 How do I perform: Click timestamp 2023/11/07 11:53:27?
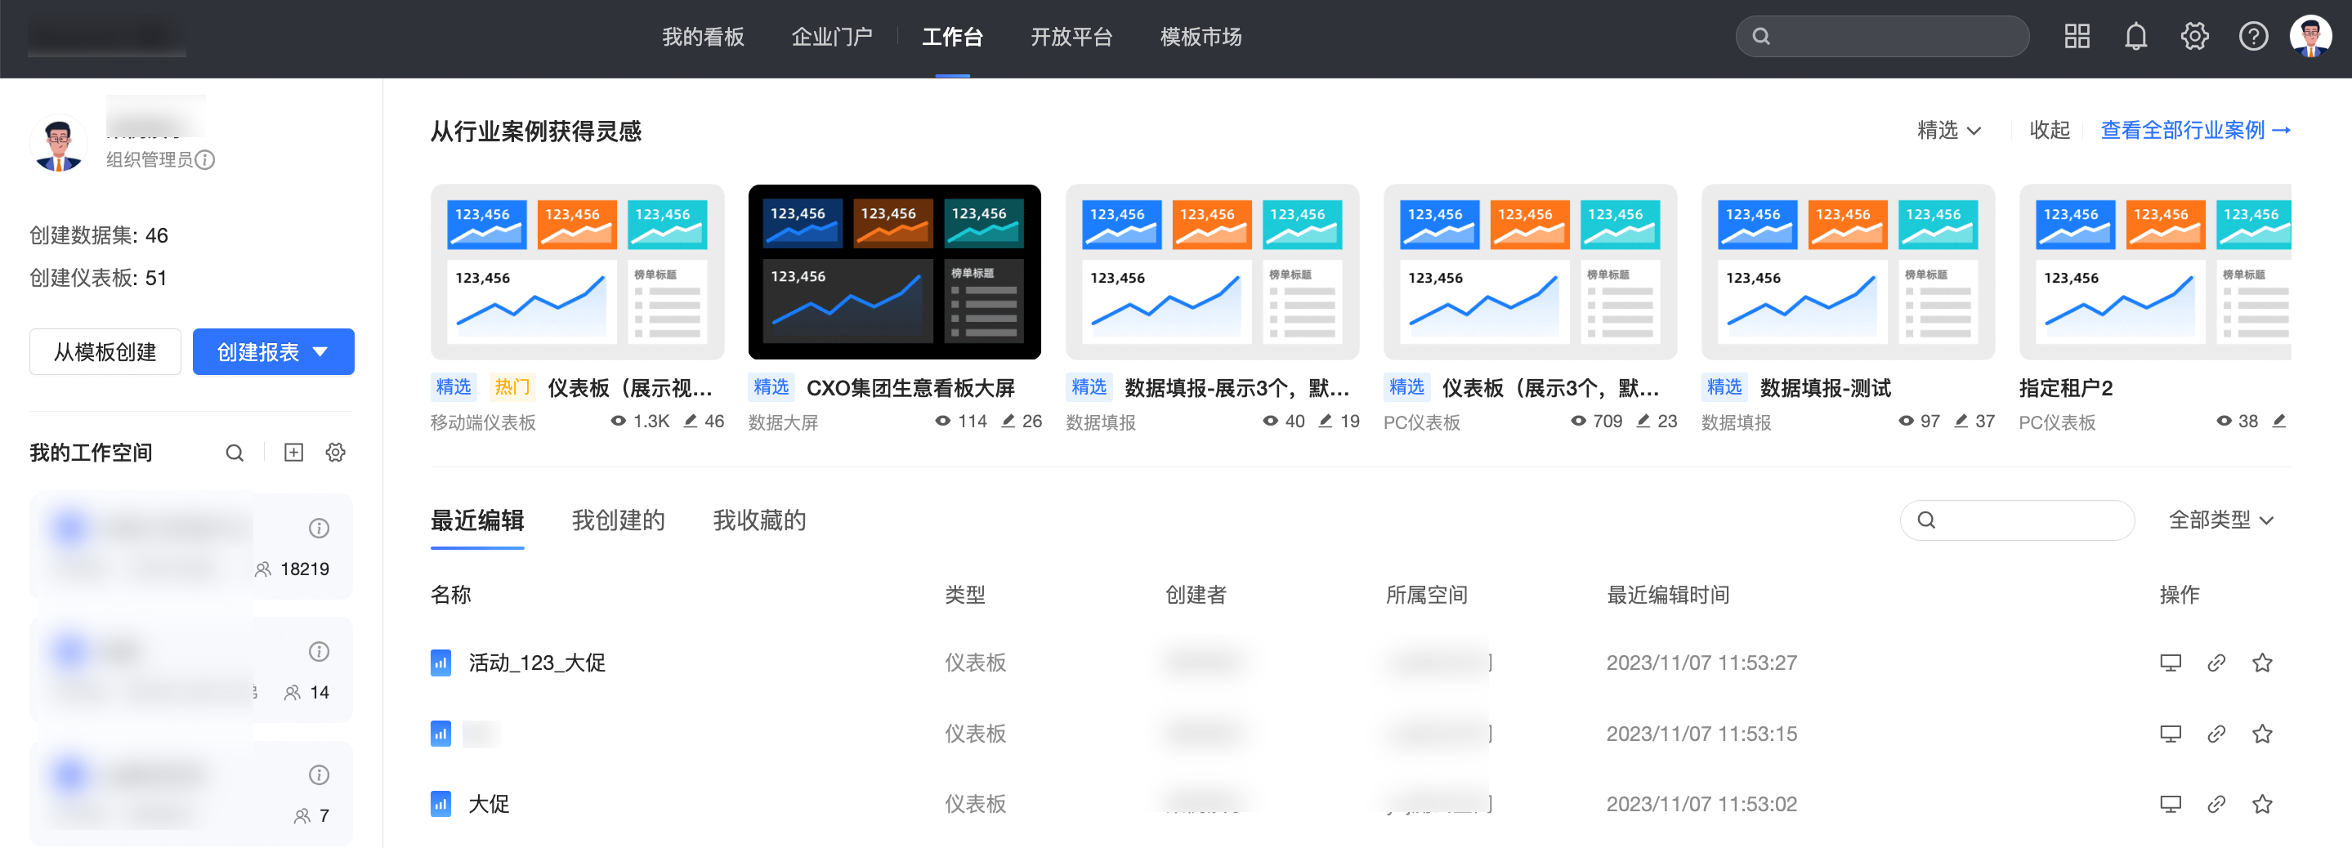click(1701, 663)
